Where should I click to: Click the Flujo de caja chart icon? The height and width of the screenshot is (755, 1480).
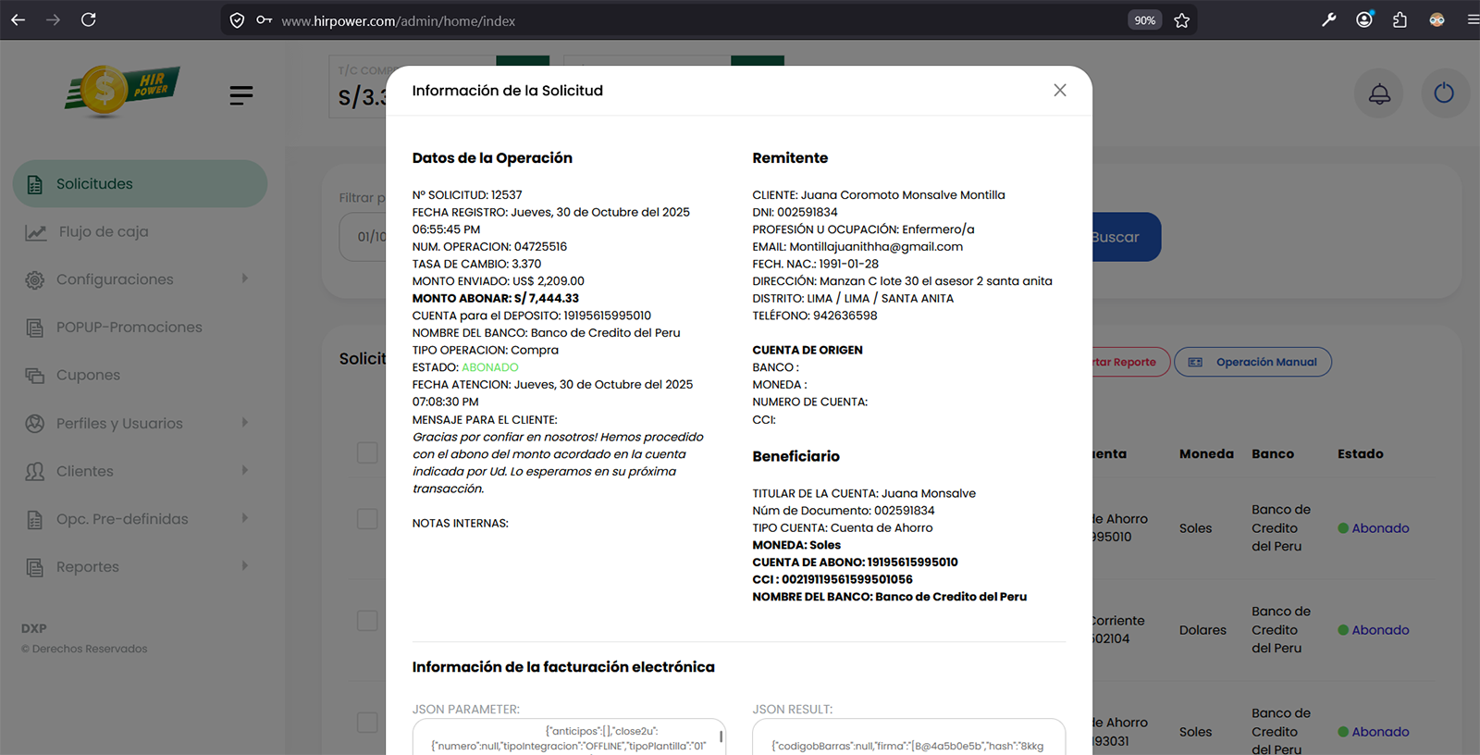click(35, 232)
